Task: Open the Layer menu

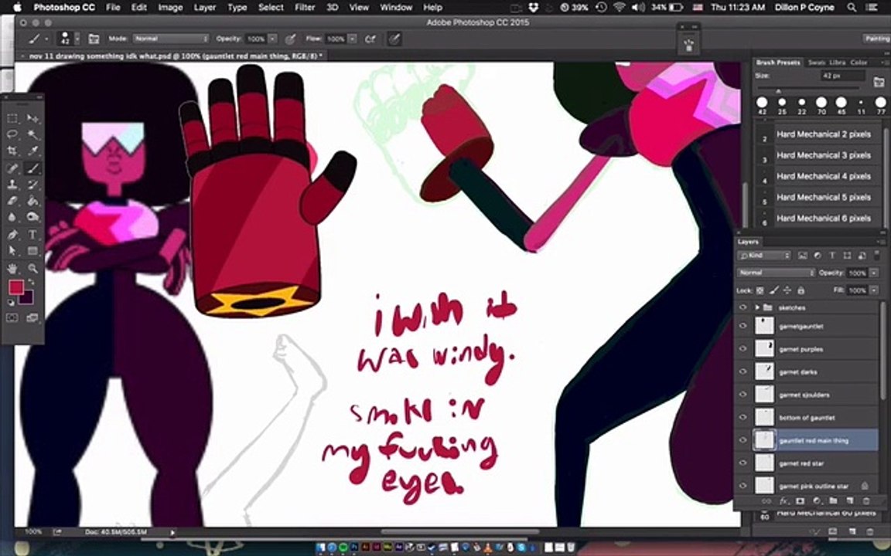Action: (x=204, y=8)
